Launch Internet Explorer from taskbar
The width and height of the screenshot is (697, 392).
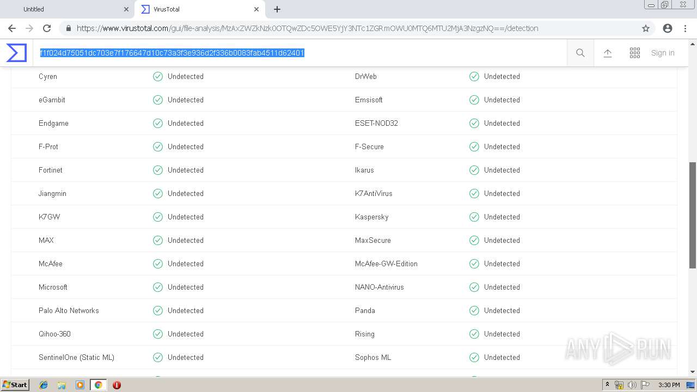(x=44, y=385)
